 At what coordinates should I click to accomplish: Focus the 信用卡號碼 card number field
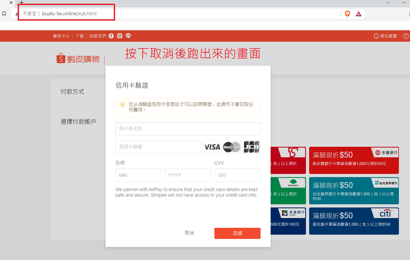(x=158, y=147)
